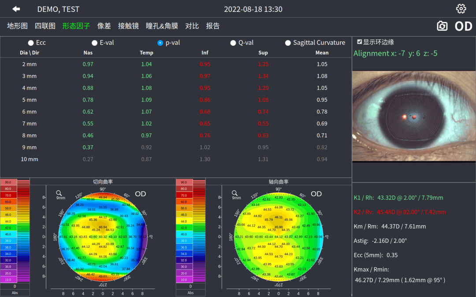
Task: Open settings via the gear icon
Action: coord(461,9)
